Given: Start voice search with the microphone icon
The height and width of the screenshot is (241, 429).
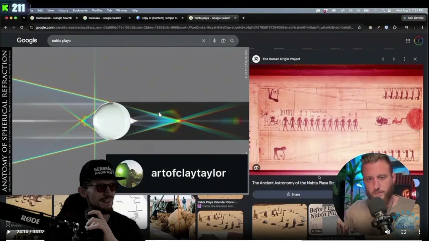Looking at the screenshot, I should click(x=214, y=41).
